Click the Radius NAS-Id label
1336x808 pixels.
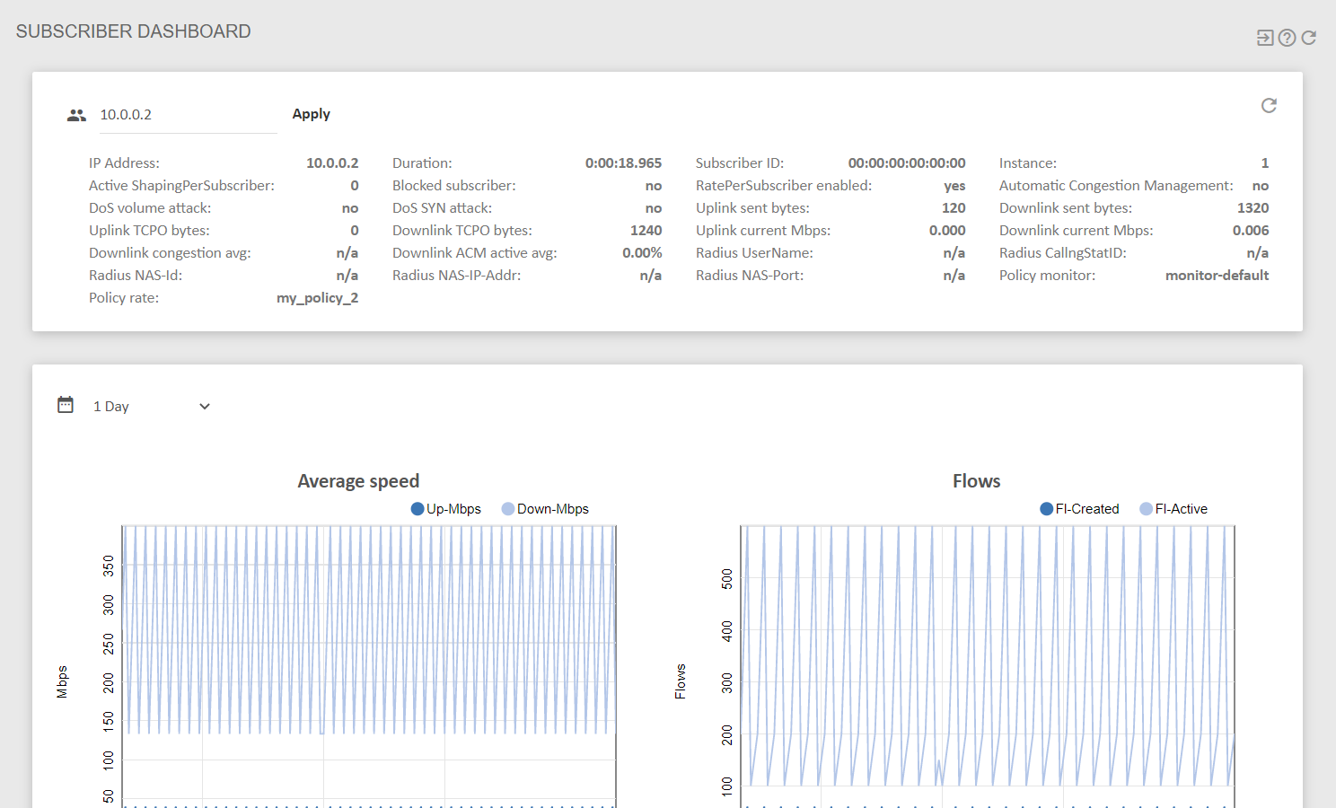tap(136, 276)
